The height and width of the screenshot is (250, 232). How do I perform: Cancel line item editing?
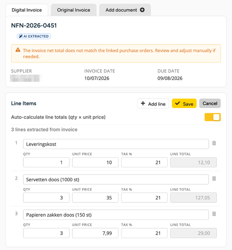pyautogui.click(x=210, y=103)
